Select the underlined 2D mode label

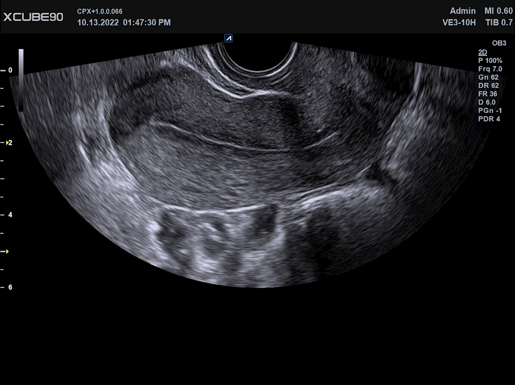click(x=482, y=52)
